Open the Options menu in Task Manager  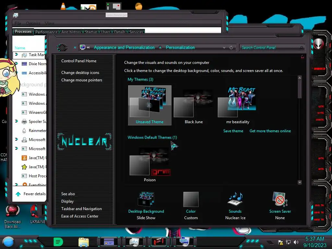(x=33, y=23)
